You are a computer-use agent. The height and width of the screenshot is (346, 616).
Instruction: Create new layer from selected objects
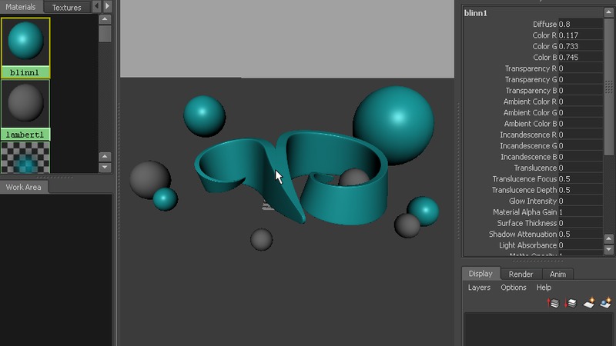tap(605, 304)
